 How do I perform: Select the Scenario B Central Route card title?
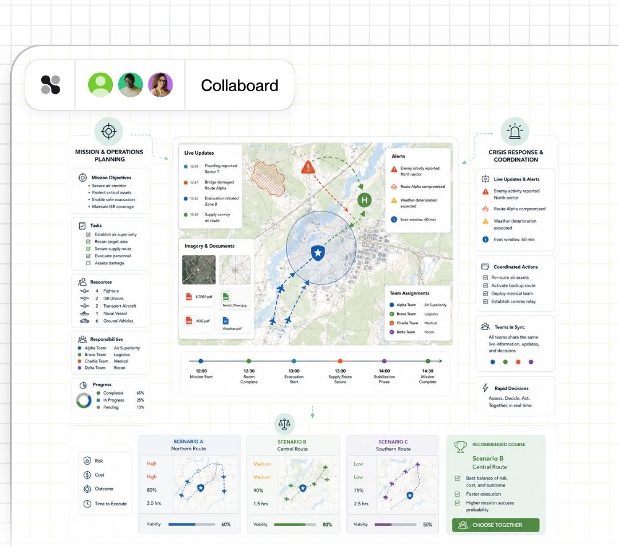(x=292, y=445)
